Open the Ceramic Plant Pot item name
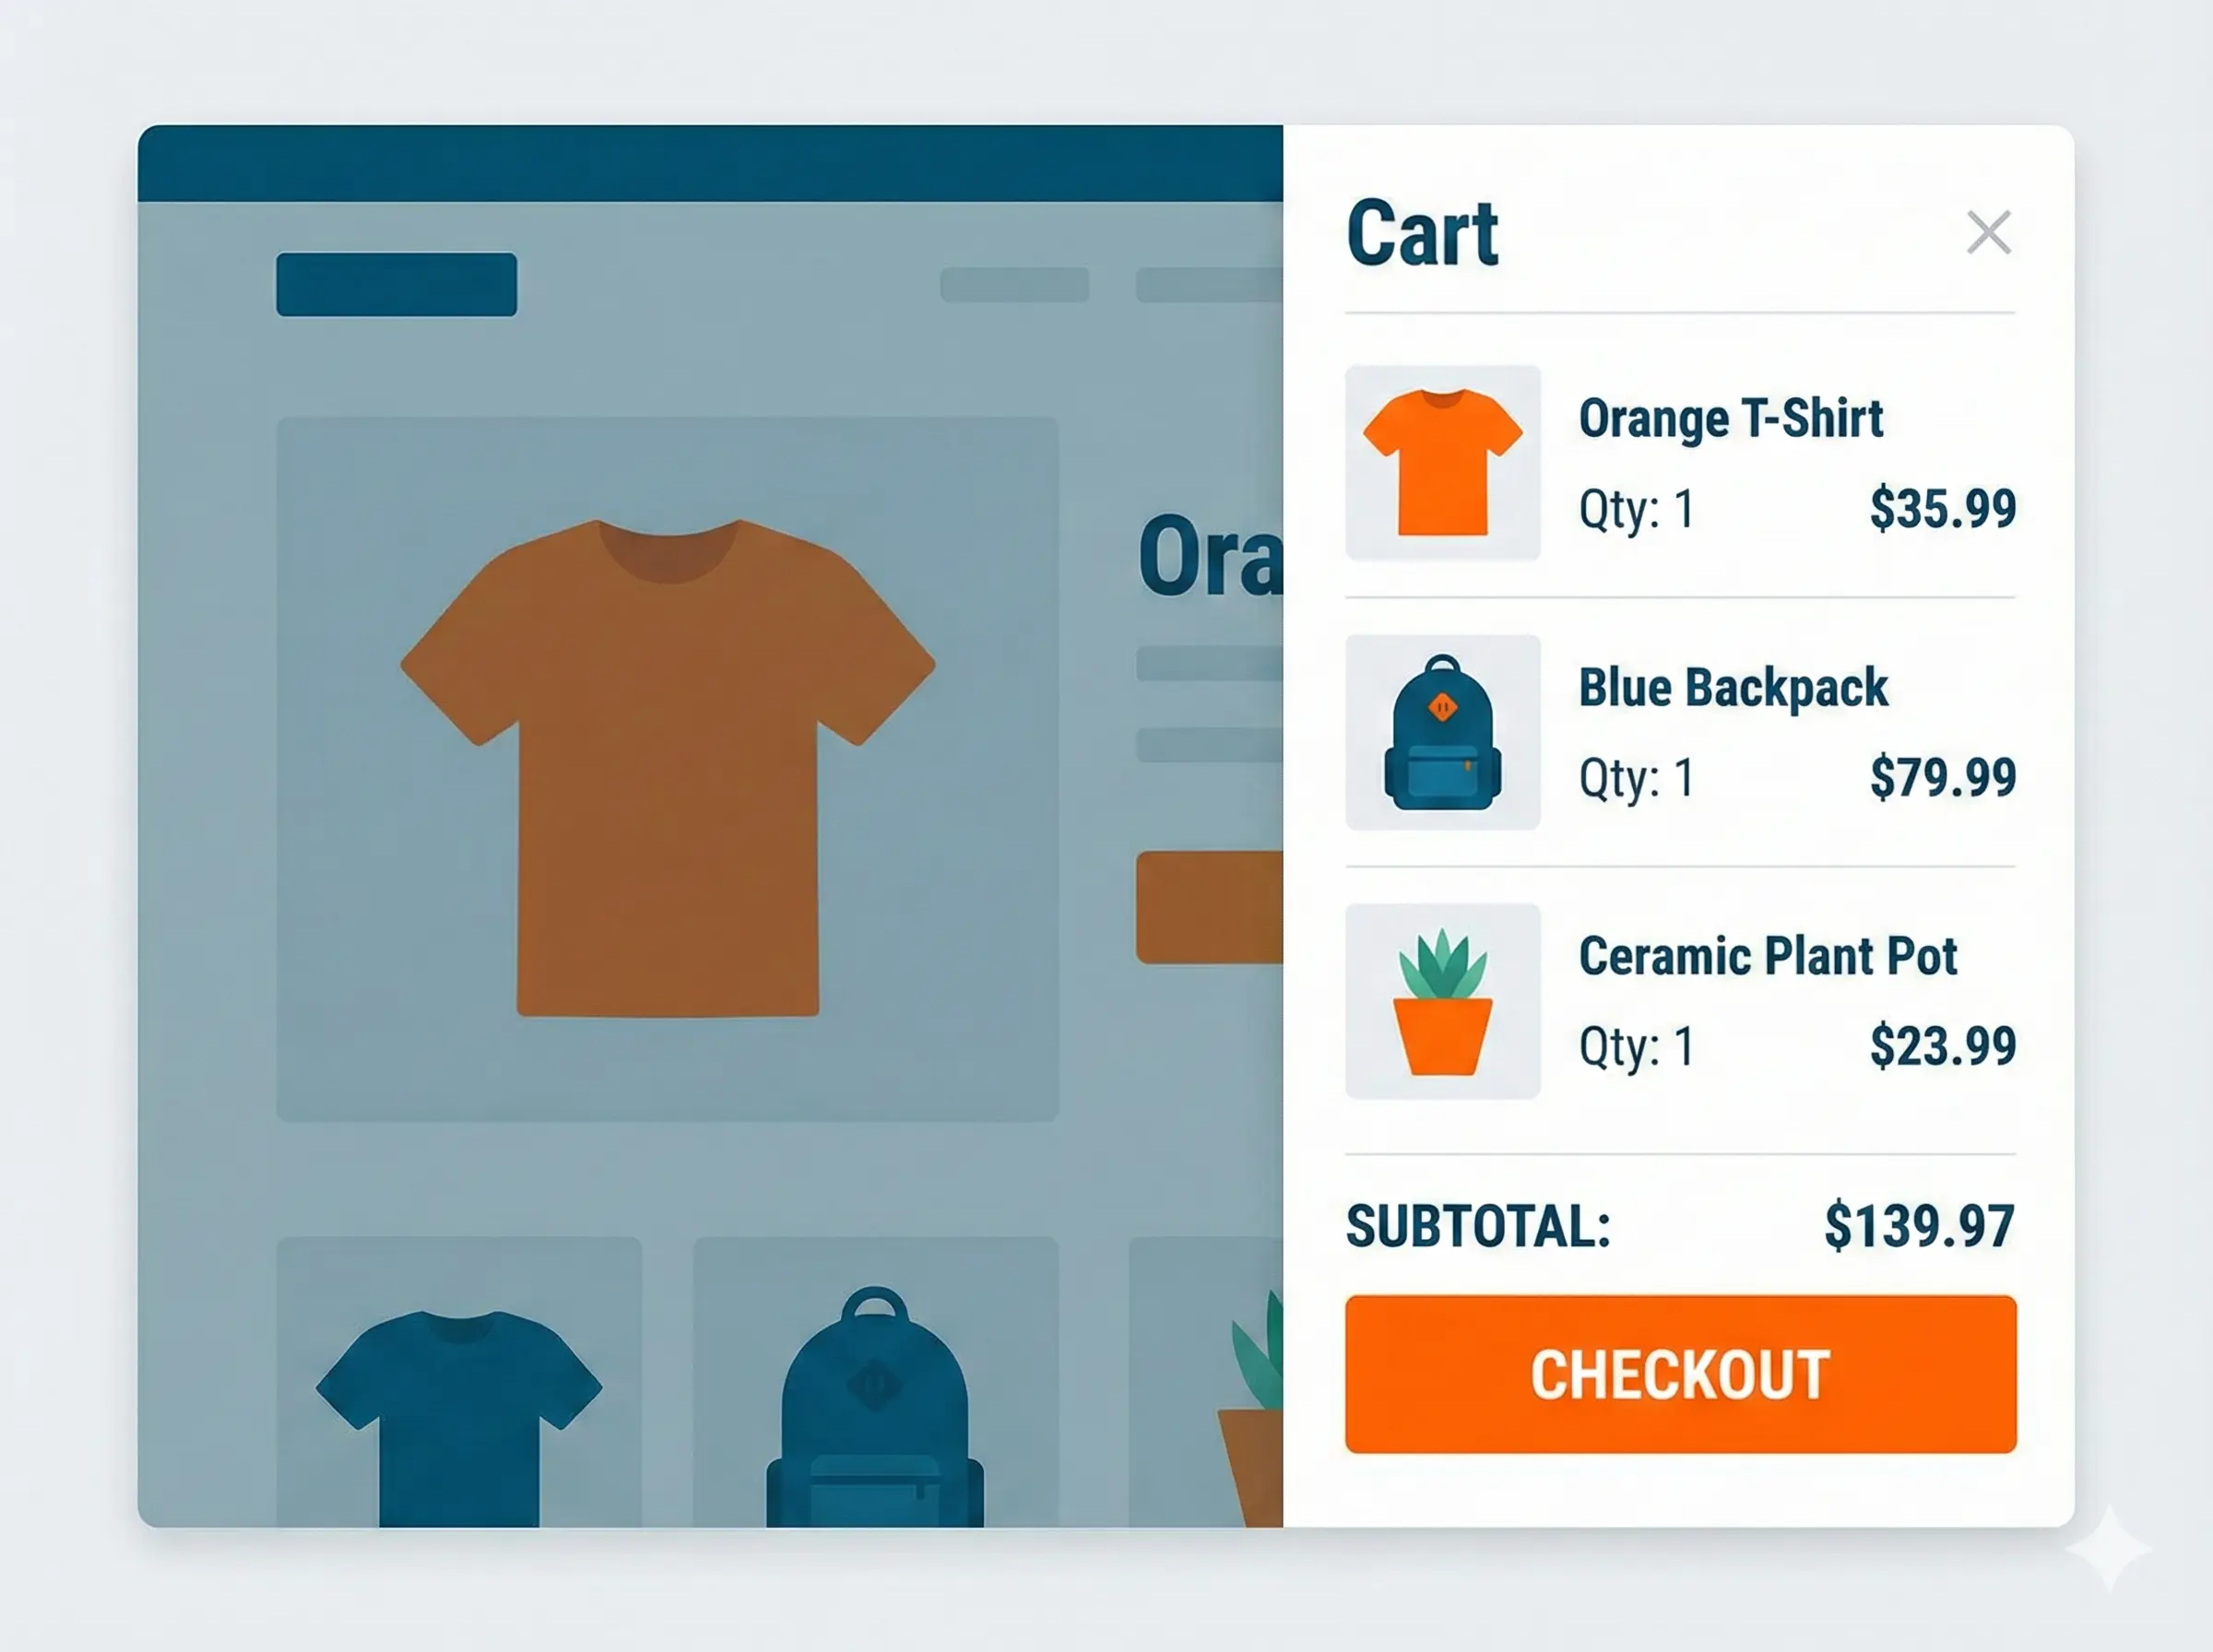Screen dimensions: 2213x1652 [x=1767, y=956]
